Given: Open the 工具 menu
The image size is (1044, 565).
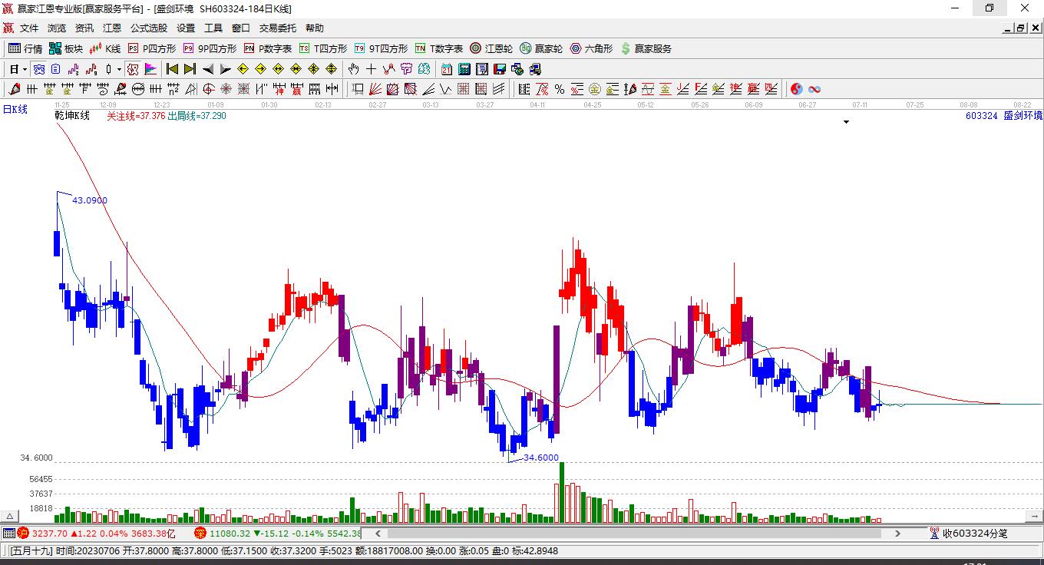Looking at the screenshot, I should [213, 28].
